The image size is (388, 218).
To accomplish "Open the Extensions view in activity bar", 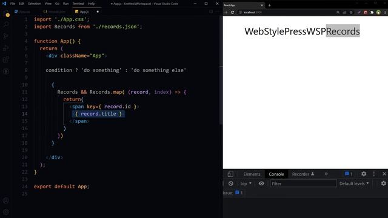I will (6, 59).
